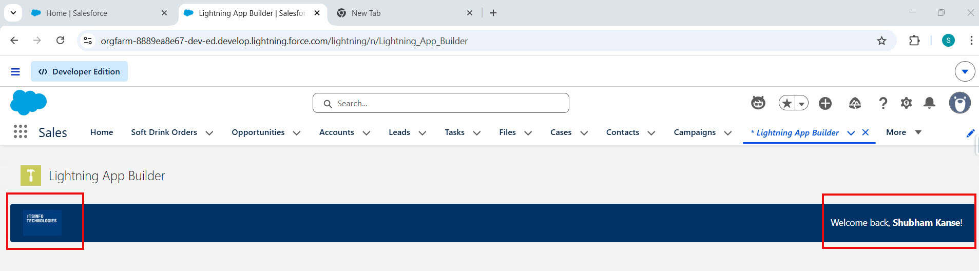This screenshot has width=979, height=271.
Task: Expand the Soft Drink Orders chevron
Action: (x=209, y=133)
